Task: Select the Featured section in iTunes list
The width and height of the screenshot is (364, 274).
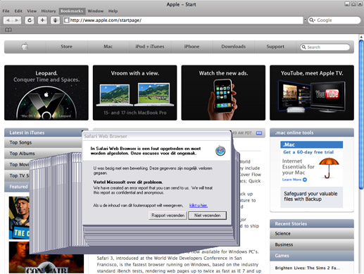Action: [x=17, y=187]
